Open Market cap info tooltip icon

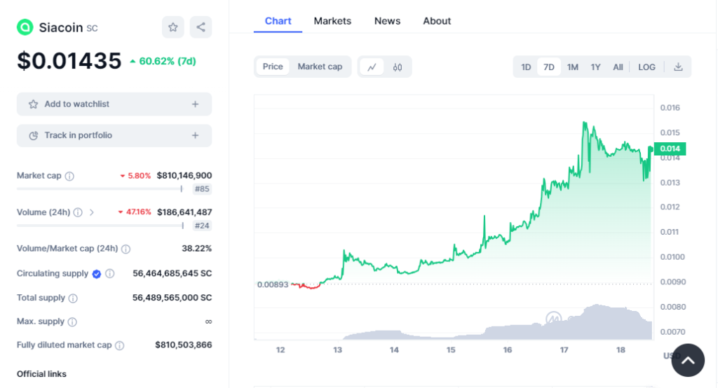coord(69,176)
